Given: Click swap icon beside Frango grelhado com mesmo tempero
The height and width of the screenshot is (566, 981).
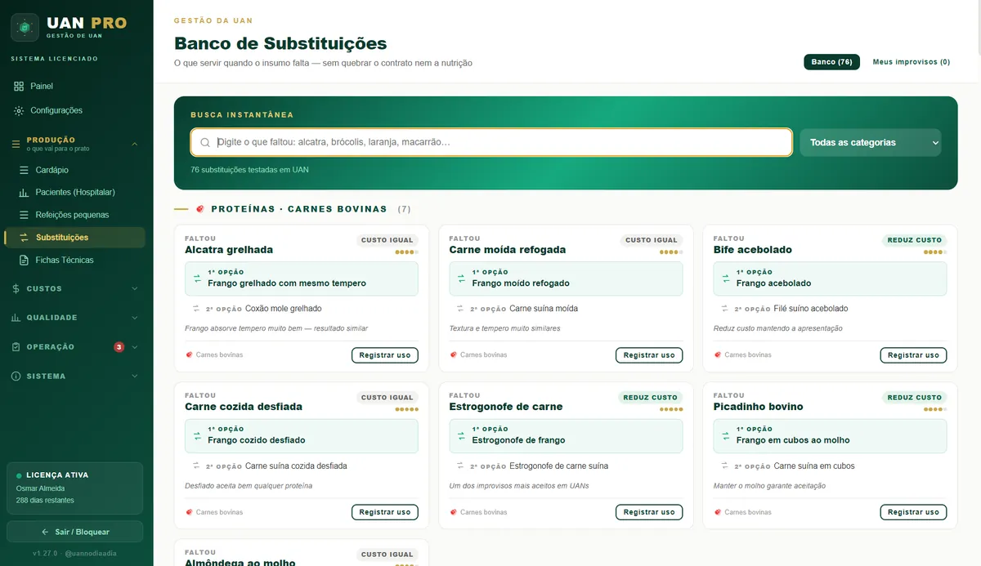Looking at the screenshot, I should [x=197, y=279].
